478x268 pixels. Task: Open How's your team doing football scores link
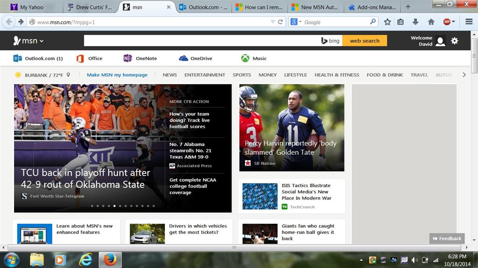click(x=190, y=120)
